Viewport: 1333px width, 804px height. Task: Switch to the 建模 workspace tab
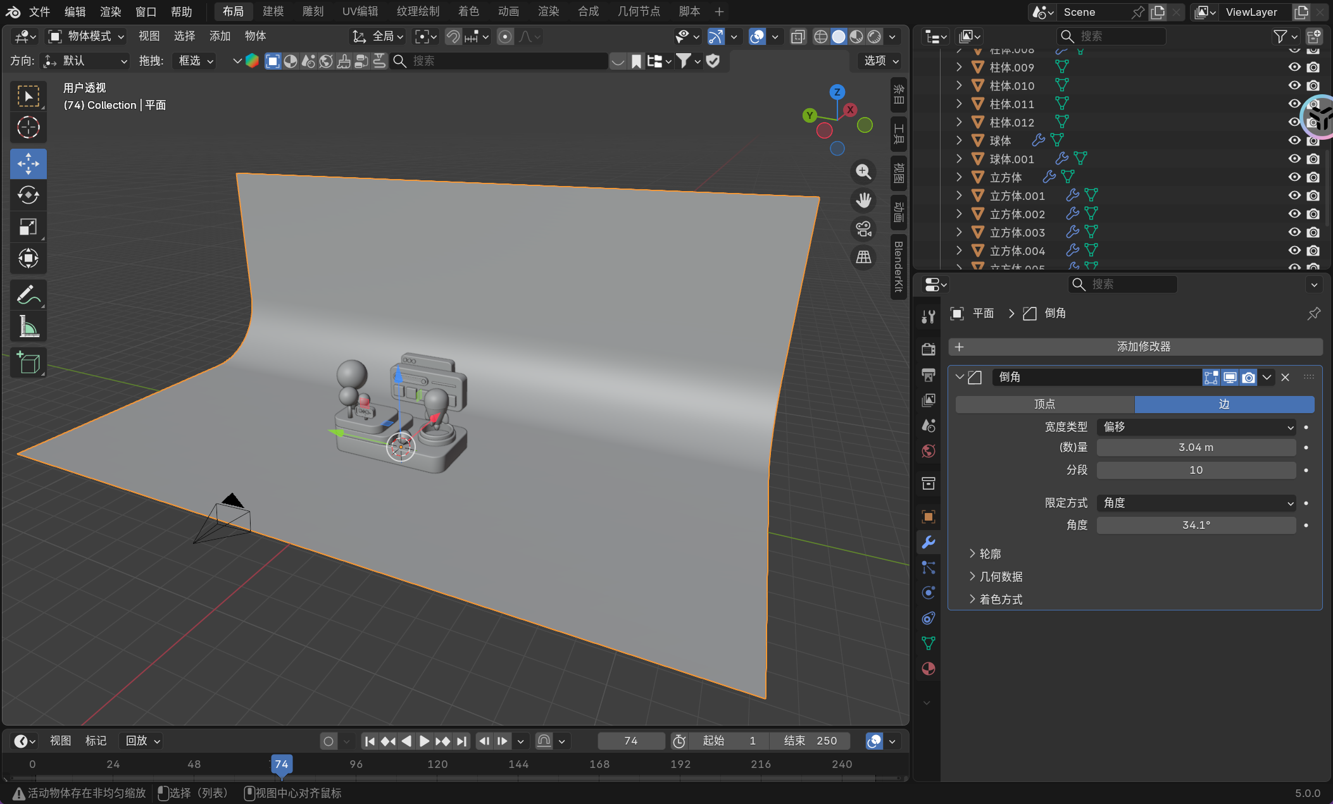(x=273, y=11)
